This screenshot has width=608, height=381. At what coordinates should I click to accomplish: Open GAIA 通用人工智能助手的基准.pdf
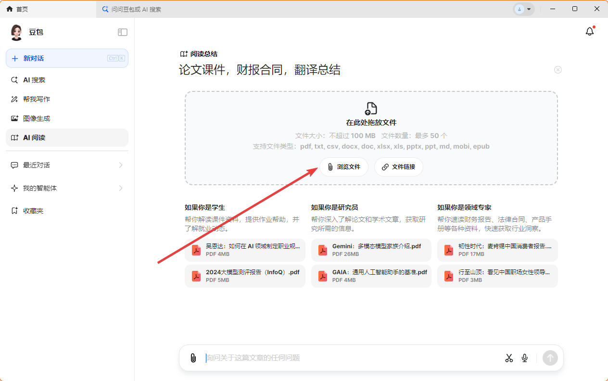point(371,276)
